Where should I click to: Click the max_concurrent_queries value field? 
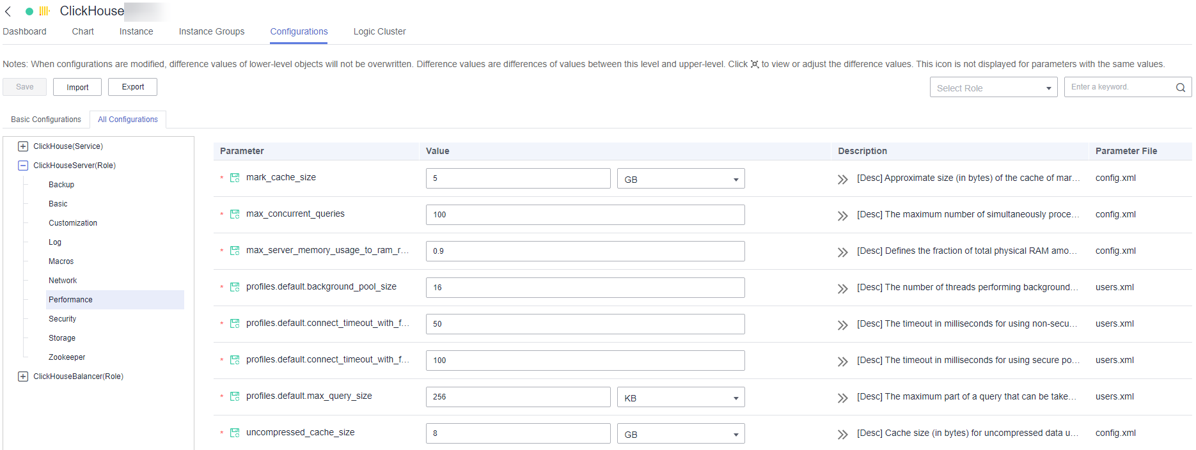tap(585, 215)
